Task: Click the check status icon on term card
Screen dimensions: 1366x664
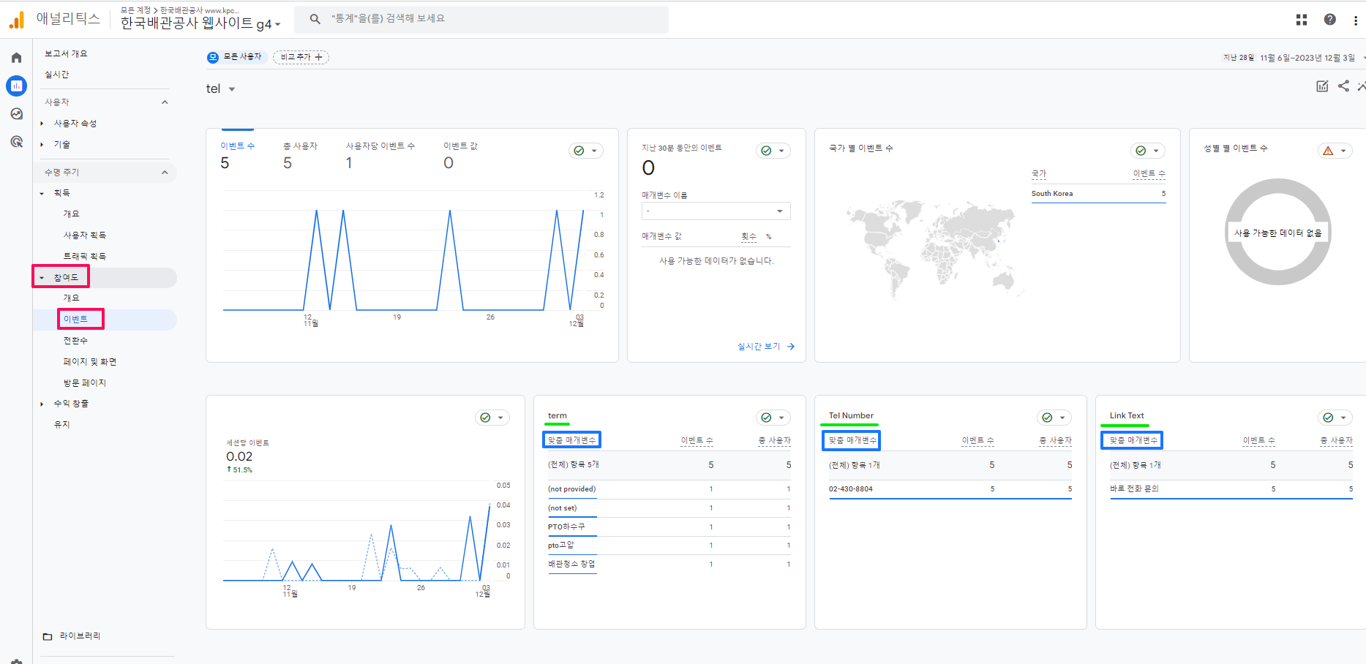Action: (766, 418)
